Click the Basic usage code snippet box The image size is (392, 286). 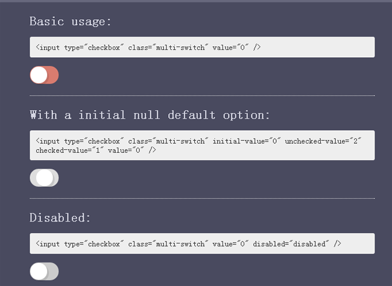[202, 47]
